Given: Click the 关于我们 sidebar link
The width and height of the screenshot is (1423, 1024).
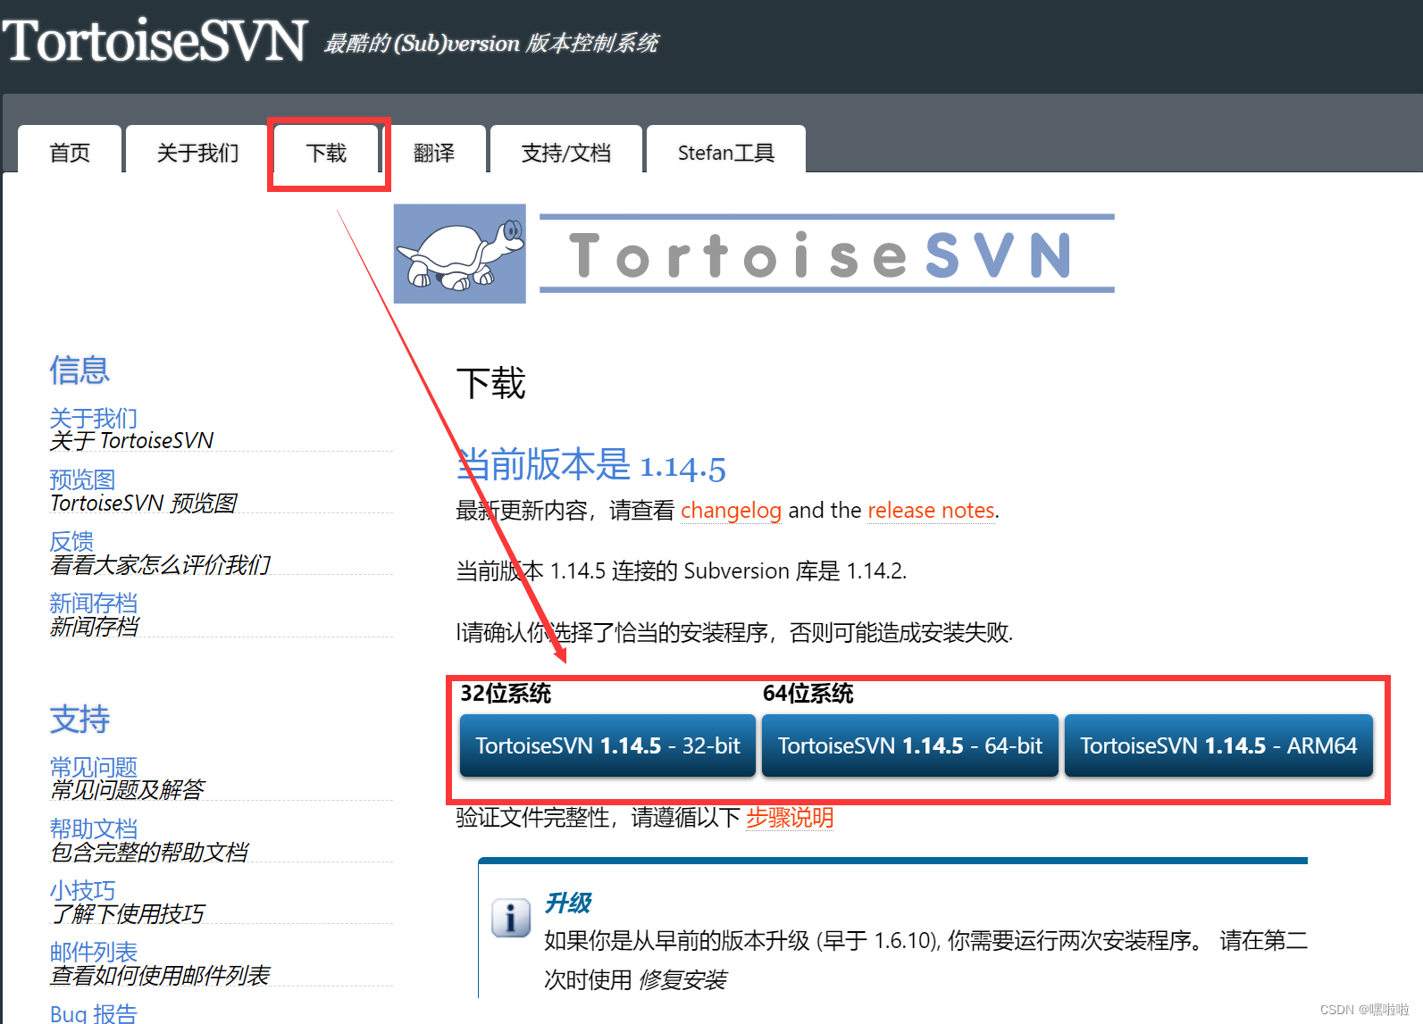Looking at the screenshot, I should [x=94, y=418].
